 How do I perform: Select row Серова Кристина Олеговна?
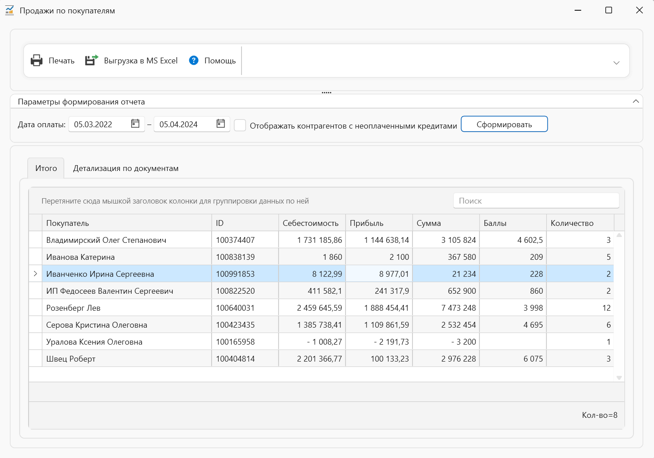321,325
